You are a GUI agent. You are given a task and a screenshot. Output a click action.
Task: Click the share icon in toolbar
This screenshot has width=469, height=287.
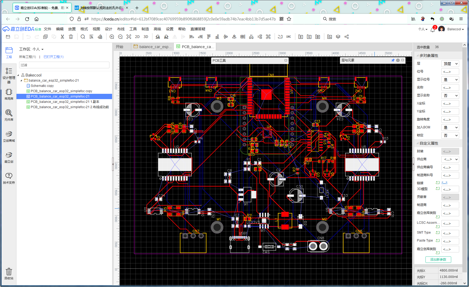coord(347,37)
